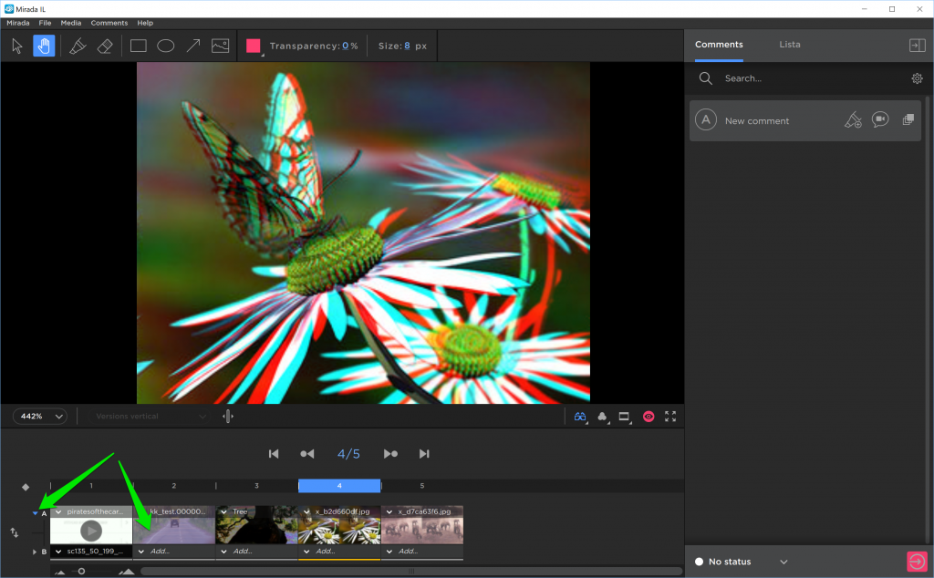Open the x_b2d660df.jpg clip dropdown

(x=306, y=512)
